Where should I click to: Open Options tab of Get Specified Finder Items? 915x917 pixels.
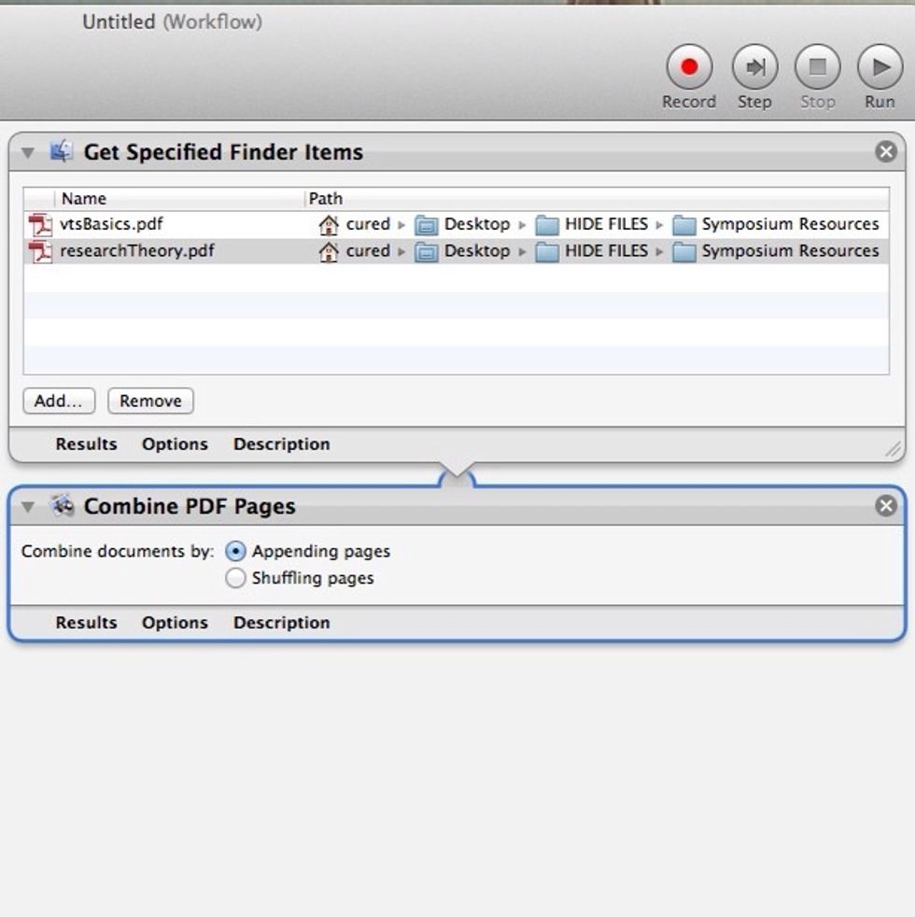[x=175, y=444]
